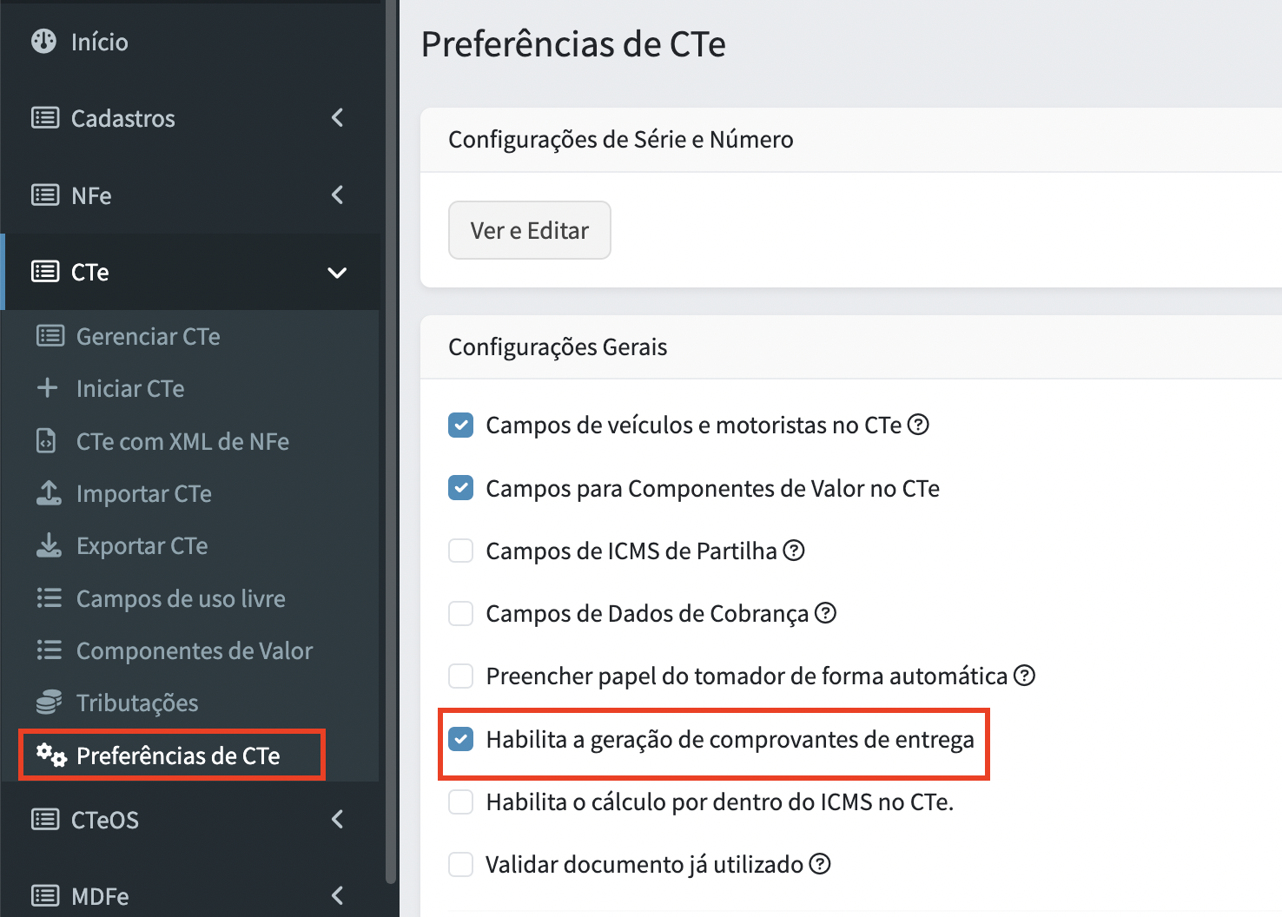Click the plus icon beside Iniciar CTe
The height and width of the screenshot is (917, 1282).
[x=48, y=387]
